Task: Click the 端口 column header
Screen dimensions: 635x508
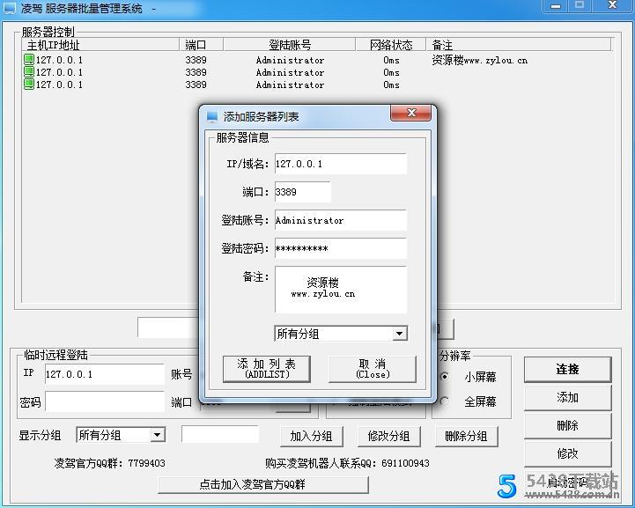Action: click(201, 45)
